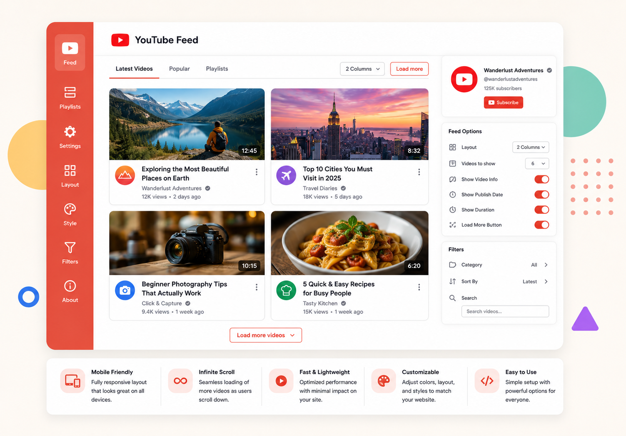626x436 pixels.
Task: Open the mountain lake video thumbnail
Action: coord(187,124)
